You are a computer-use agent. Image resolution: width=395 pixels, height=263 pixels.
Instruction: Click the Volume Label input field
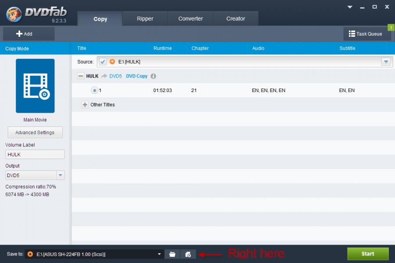(35, 154)
